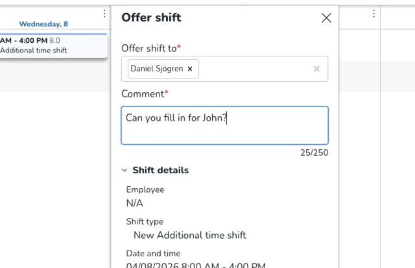Click the Shift type label
Image resolution: width=415 pixels, height=268 pixels.
145,222
